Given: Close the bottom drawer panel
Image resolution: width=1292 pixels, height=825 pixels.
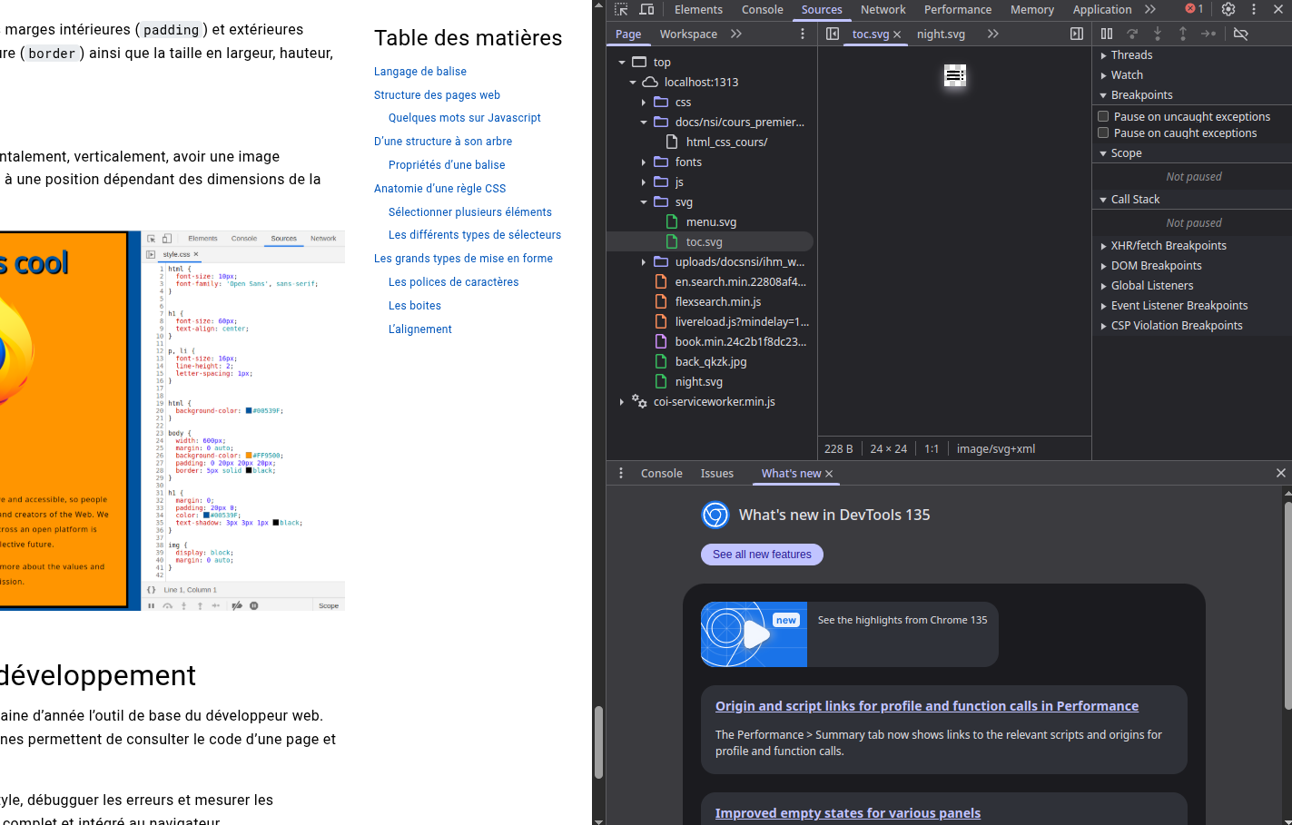Looking at the screenshot, I should (1281, 473).
